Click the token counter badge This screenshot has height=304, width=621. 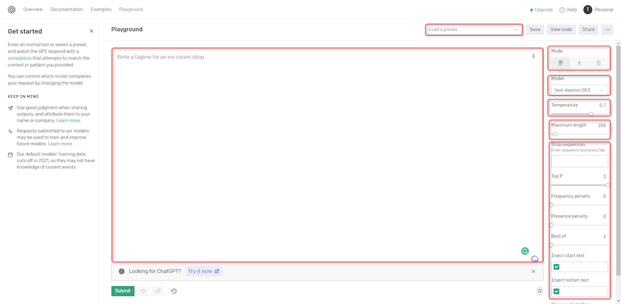[x=539, y=291]
